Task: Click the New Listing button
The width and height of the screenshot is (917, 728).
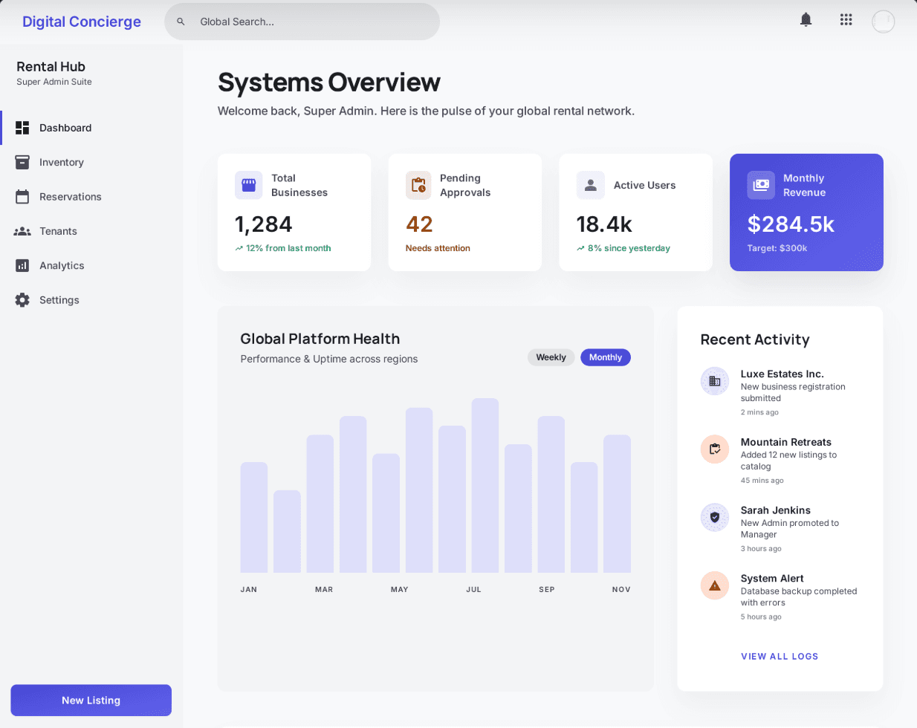Action: (91, 701)
